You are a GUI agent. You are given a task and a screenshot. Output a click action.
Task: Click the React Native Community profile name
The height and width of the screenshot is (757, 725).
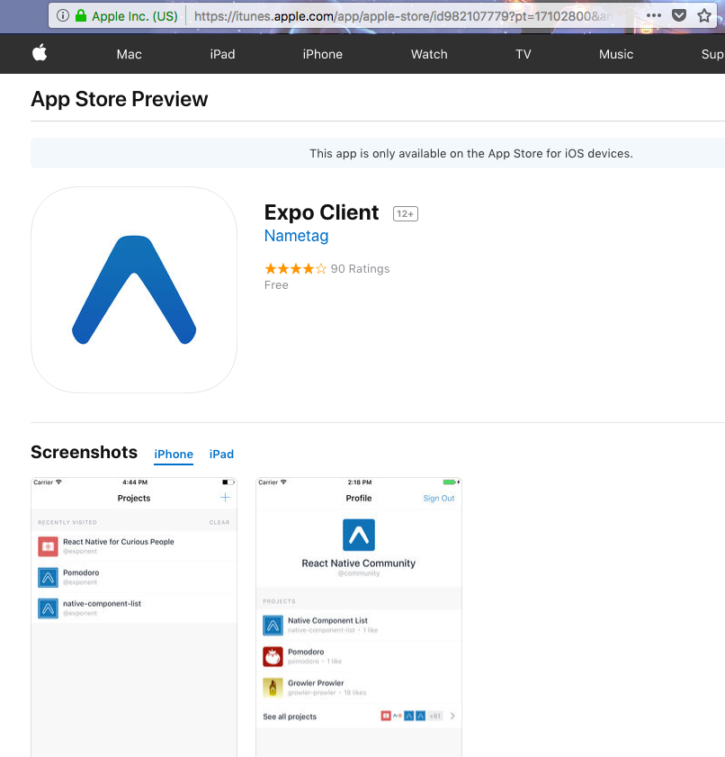coord(358,563)
